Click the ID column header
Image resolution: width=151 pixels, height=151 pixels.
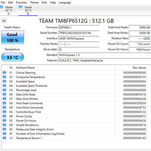pyautogui.click(x=11, y=68)
